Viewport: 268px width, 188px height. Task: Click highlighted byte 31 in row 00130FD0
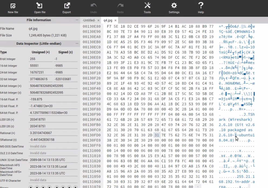coord(157,135)
